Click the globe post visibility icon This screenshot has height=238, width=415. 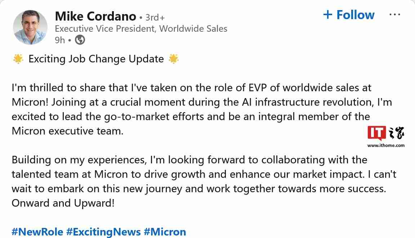tap(79, 40)
